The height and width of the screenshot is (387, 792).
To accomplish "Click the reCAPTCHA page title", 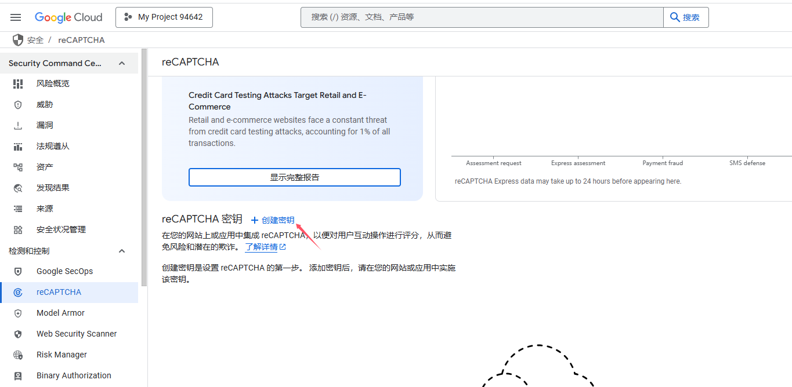I will (x=190, y=62).
